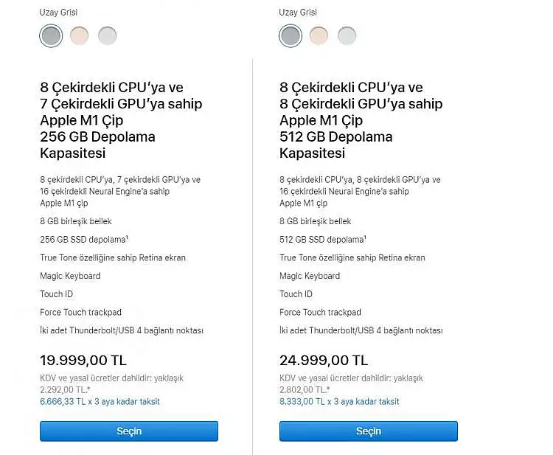Select Space Gray swatch for 512 GB model

click(x=291, y=35)
